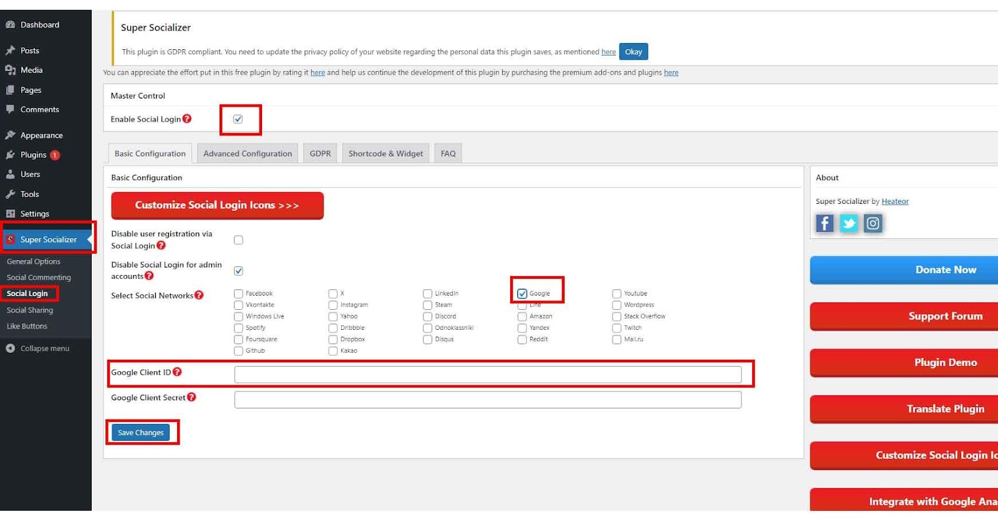Click the Save Changes button
The height and width of the screenshot is (520, 998).
coord(140,433)
